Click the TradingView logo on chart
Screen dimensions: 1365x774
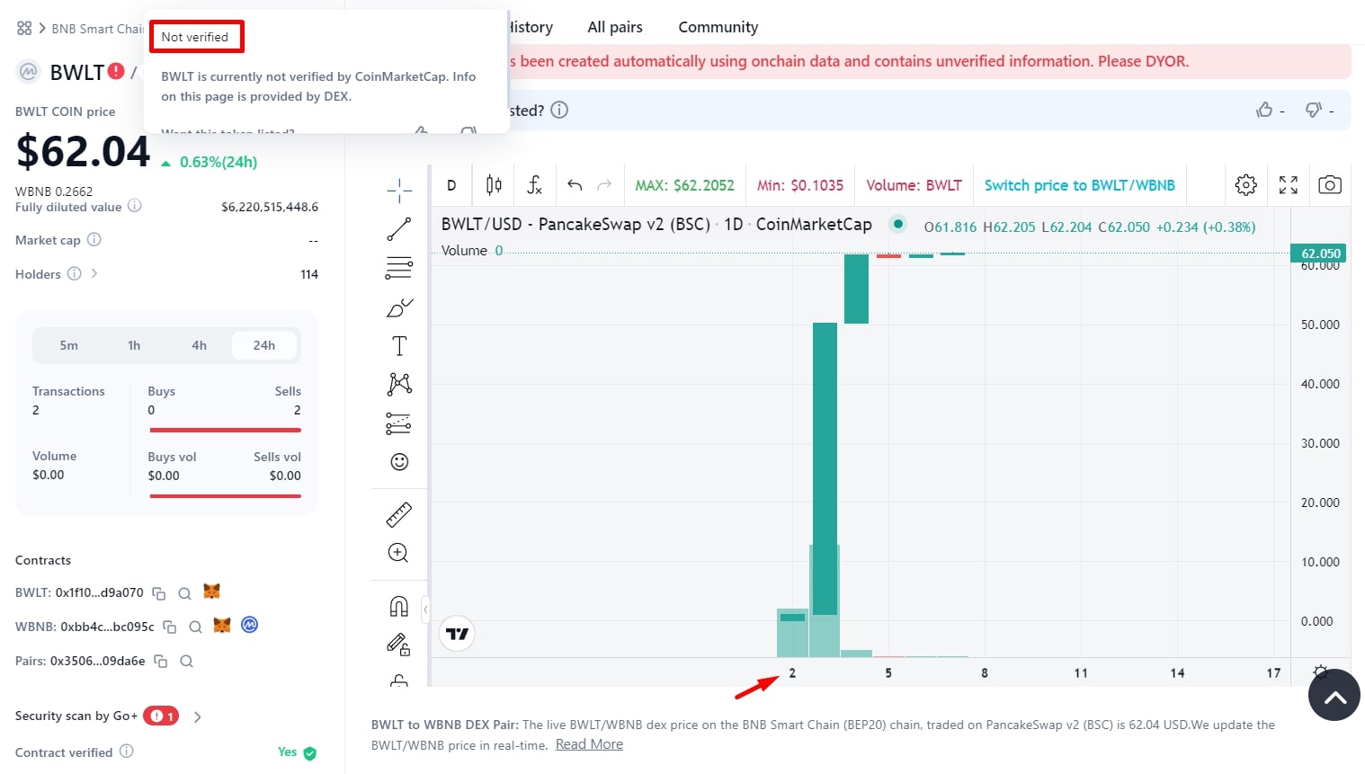[x=458, y=634]
